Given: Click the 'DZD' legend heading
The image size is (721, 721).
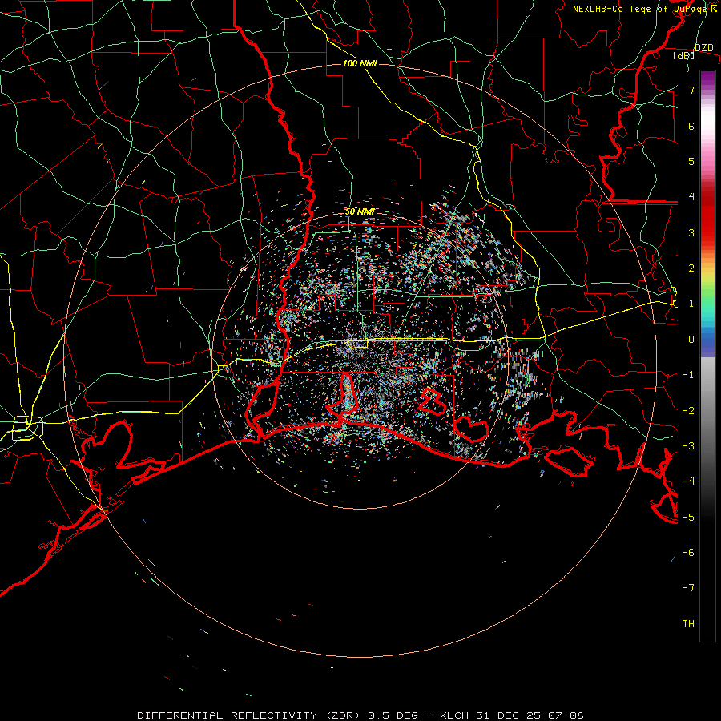Looking at the screenshot, I should (703, 48).
